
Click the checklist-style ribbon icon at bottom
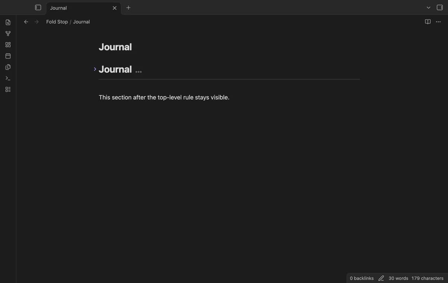coord(8,89)
